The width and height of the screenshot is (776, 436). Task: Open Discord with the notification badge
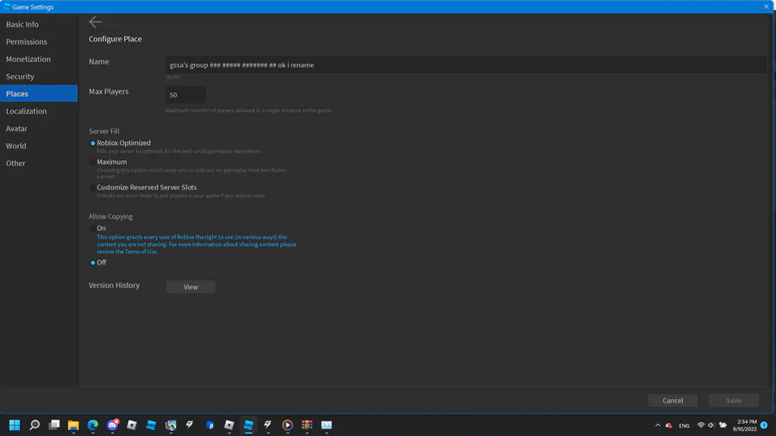112,425
